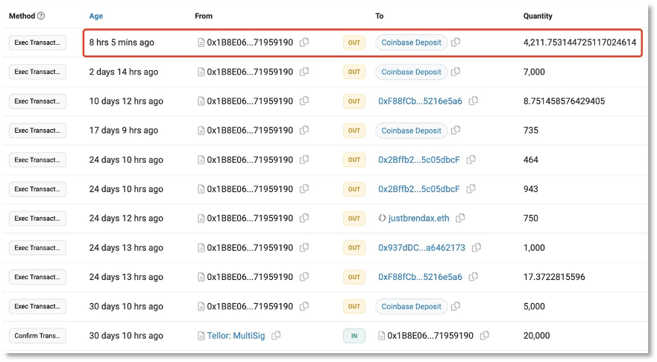Screen dimensions: 657x362
Task: Copy the Tellor: MultiSig address
Action: 276,335
